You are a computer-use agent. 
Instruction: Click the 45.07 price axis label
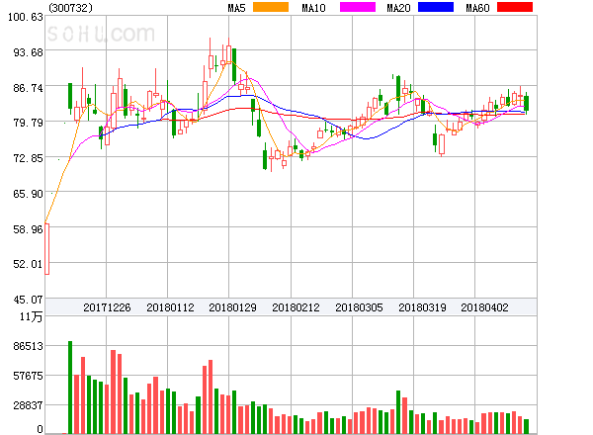tap(29, 300)
